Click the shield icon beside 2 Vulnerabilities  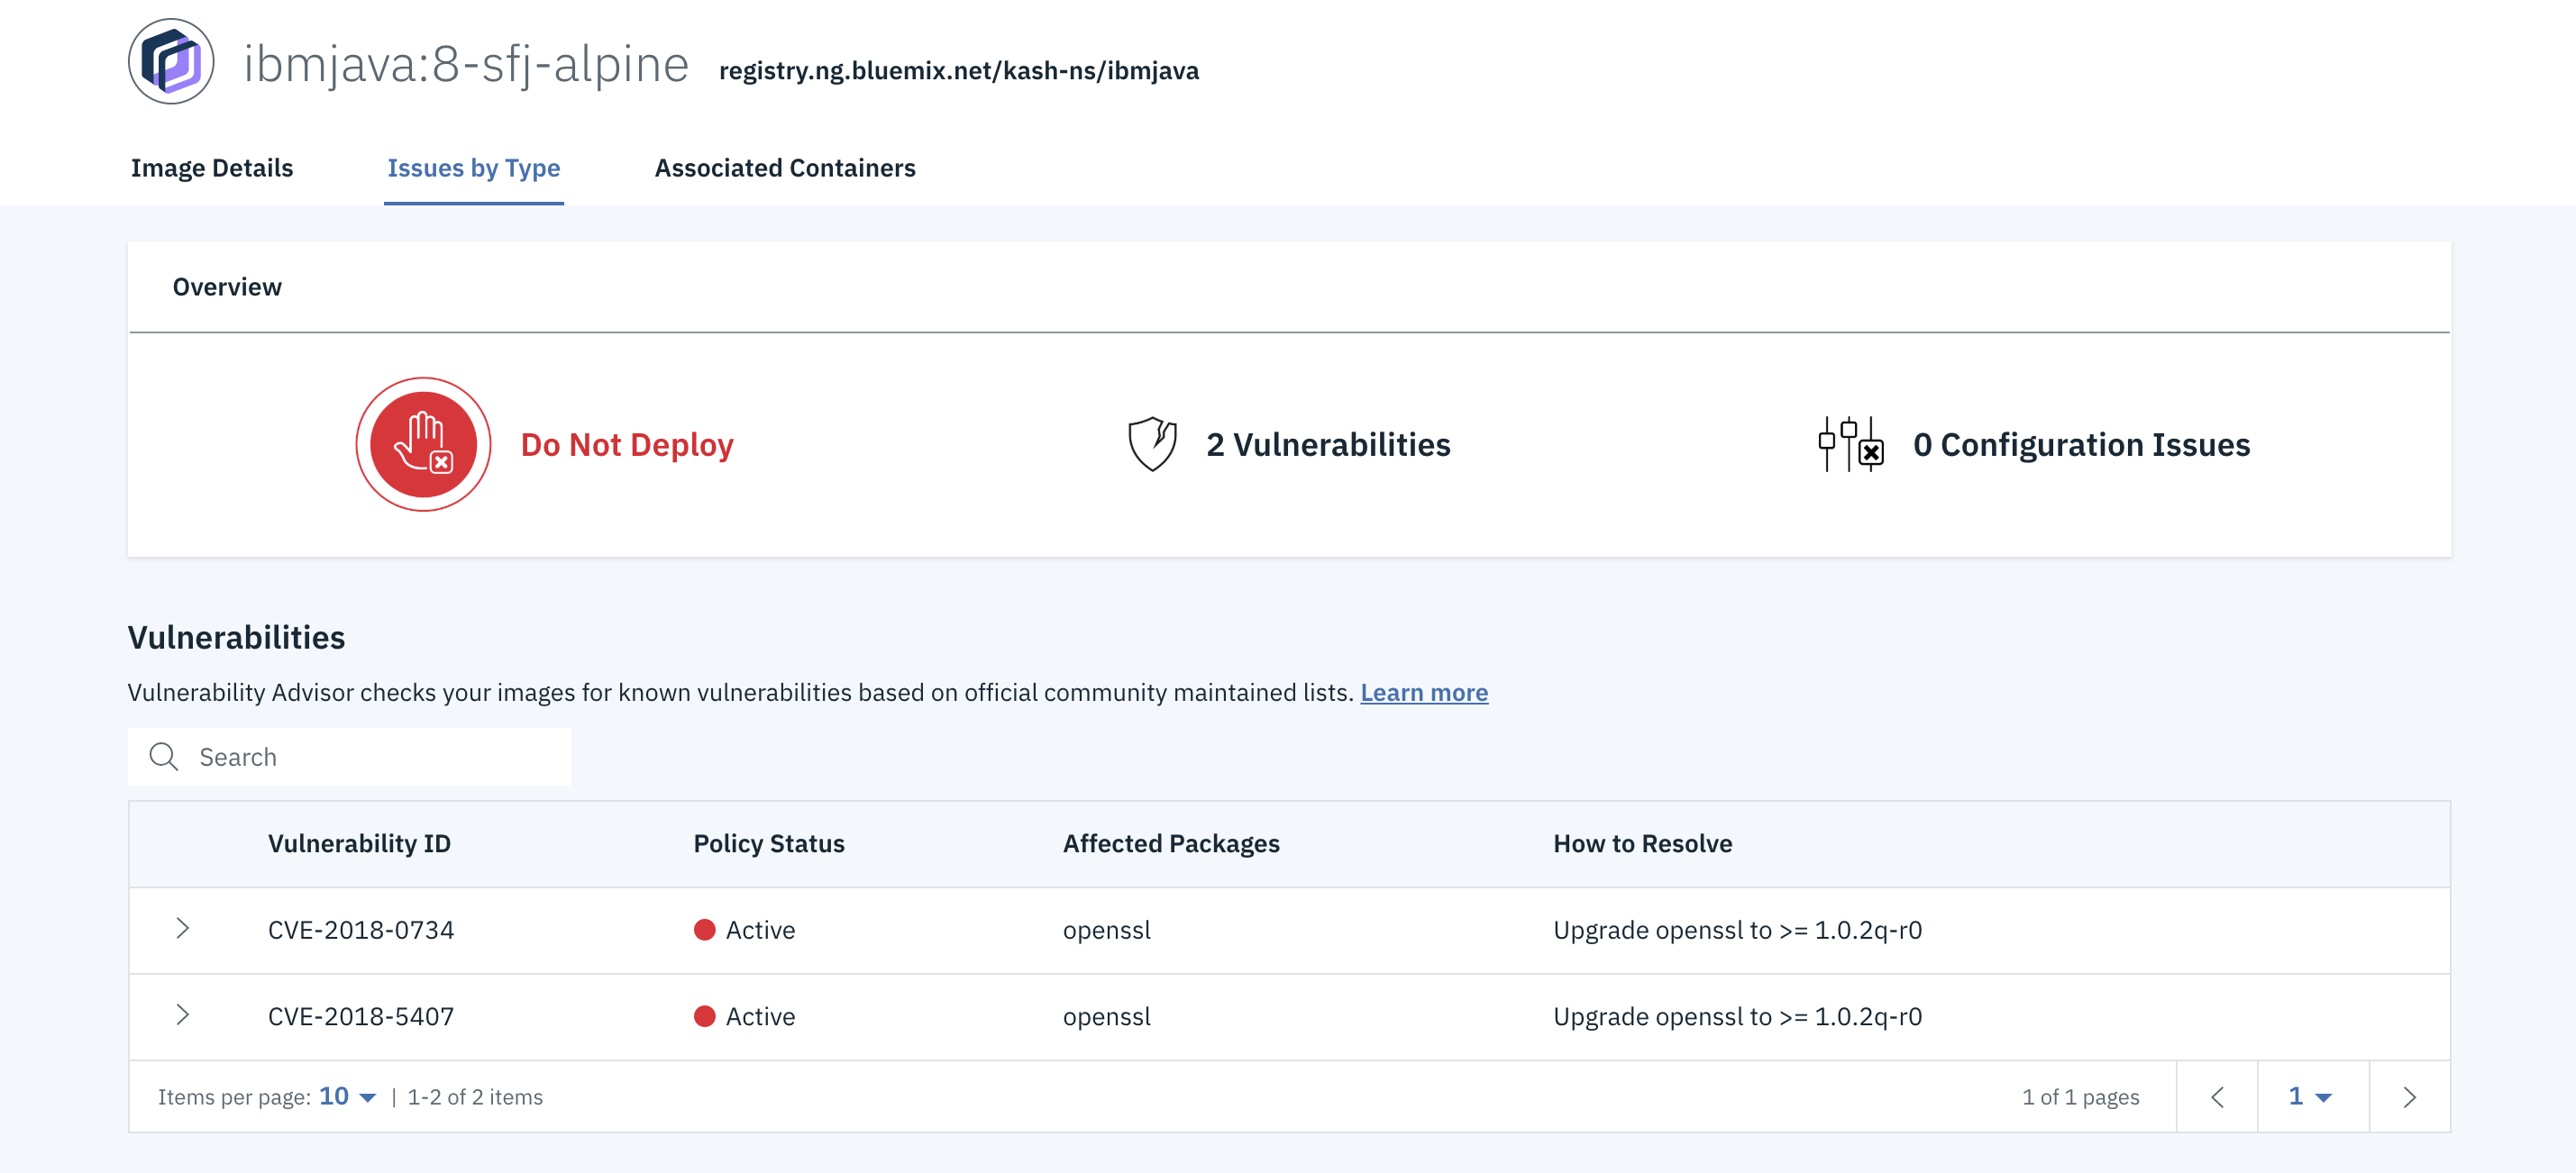pos(1151,443)
